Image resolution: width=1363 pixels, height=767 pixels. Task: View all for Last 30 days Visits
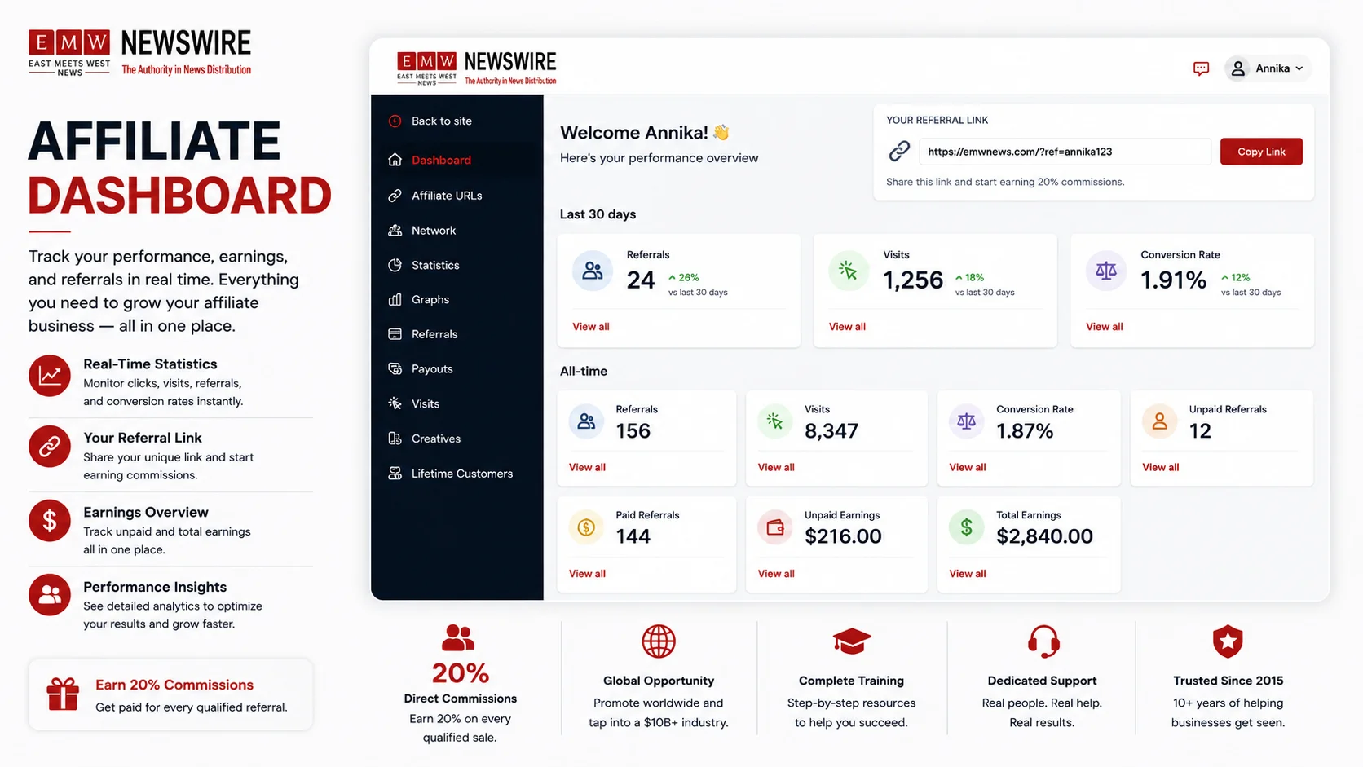point(847,327)
